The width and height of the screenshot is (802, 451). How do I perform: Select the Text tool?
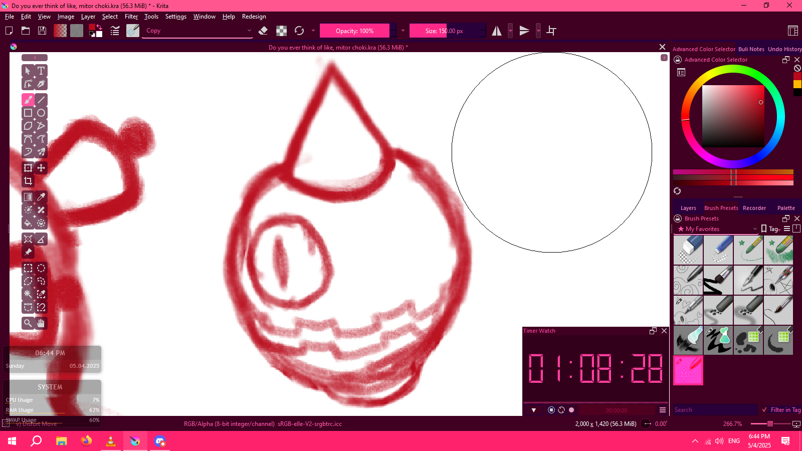(41, 71)
